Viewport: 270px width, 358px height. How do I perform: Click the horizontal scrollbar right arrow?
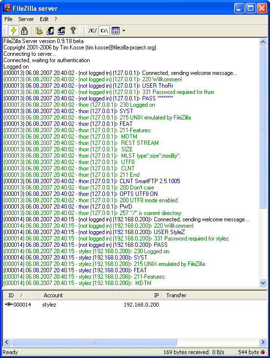pyautogui.click(x=263, y=342)
